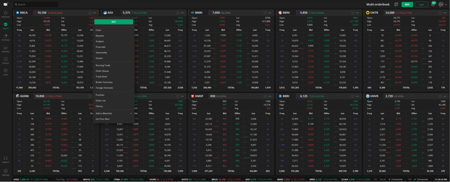This screenshot has width=450, height=182.
Task: Click Trending label in the bottom ticker
Action: click(60, 179)
